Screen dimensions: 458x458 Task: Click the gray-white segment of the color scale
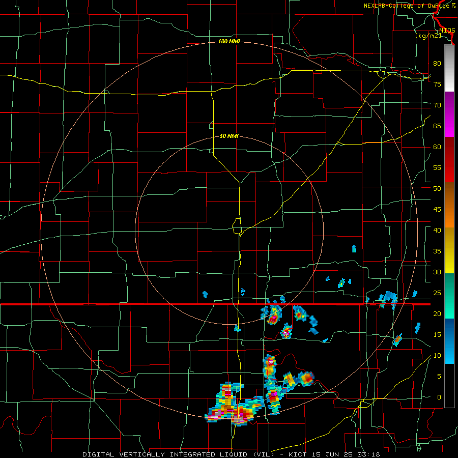[449, 68]
